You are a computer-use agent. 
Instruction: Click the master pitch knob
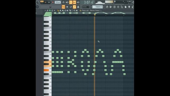(x=37, y=7)
